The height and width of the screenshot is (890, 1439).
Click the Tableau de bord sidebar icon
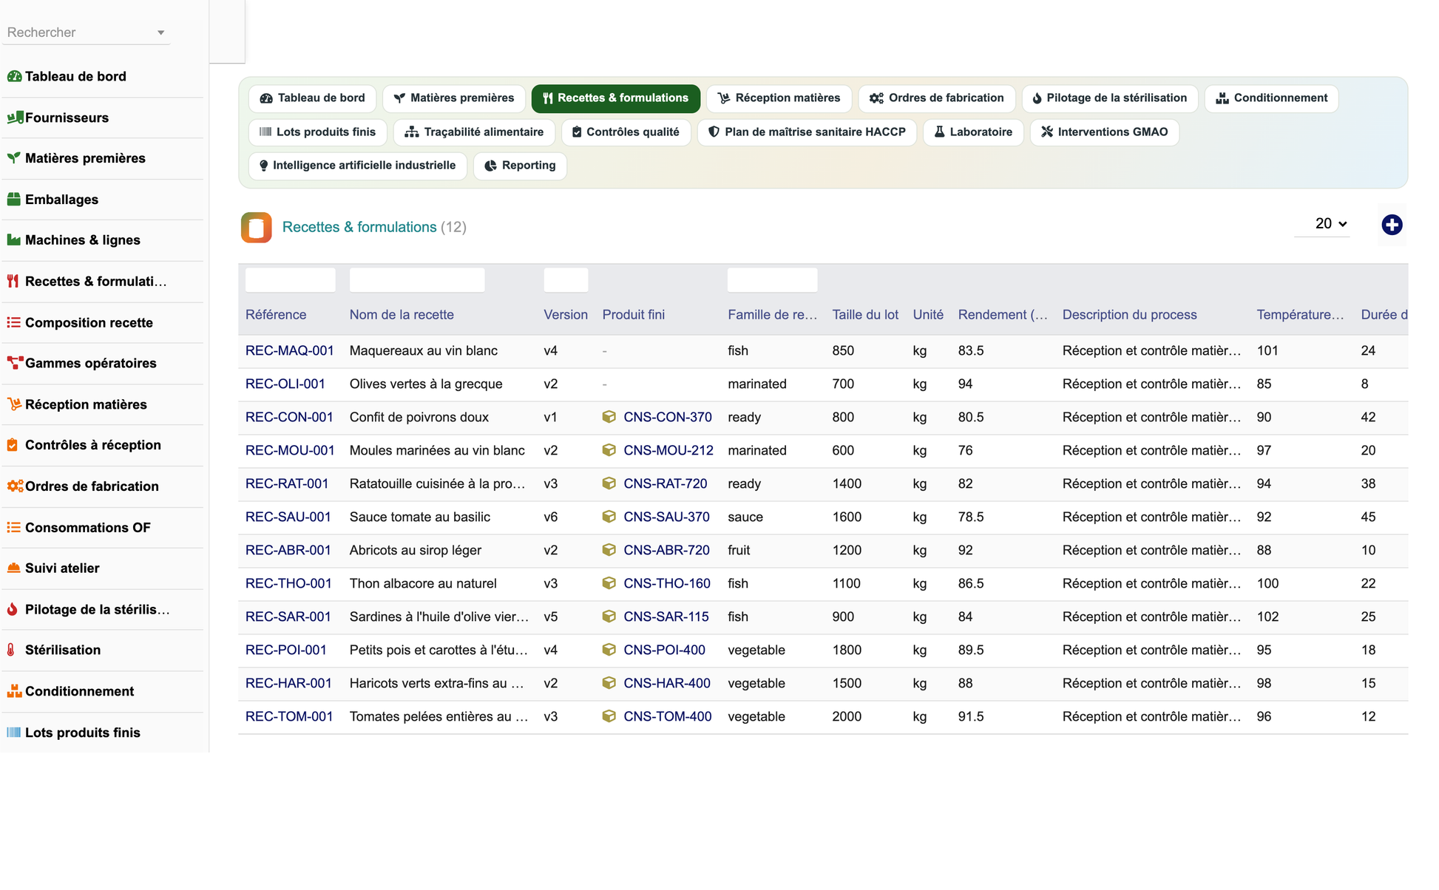pyautogui.click(x=14, y=76)
